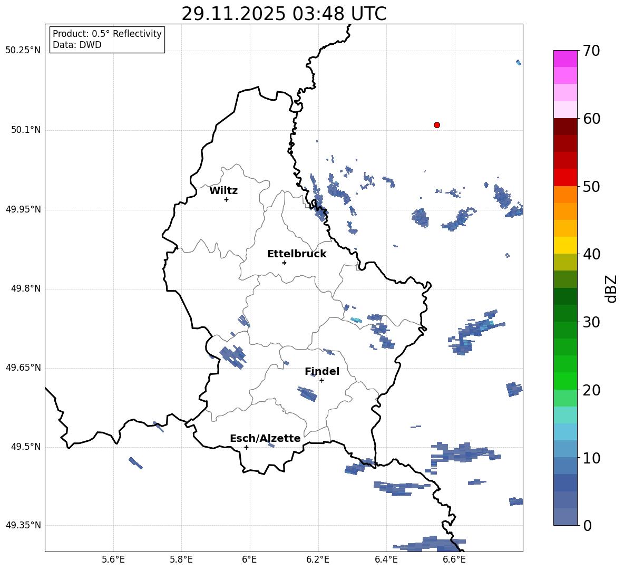Click the Findel city label
Screen dimensions: 624x570
tap(322, 371)
